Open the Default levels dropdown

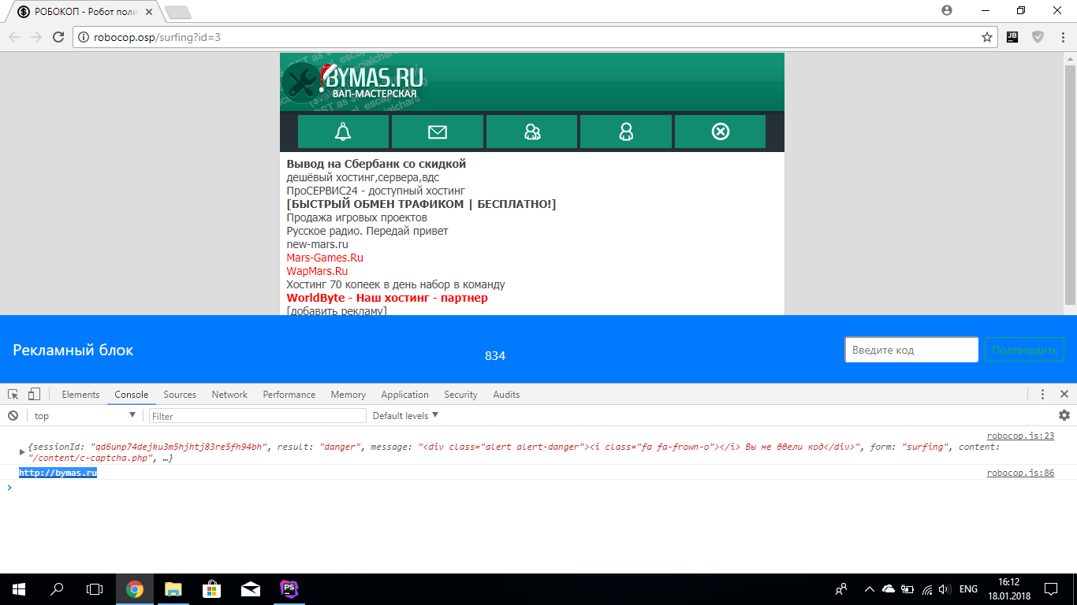(x=405, y=416)
